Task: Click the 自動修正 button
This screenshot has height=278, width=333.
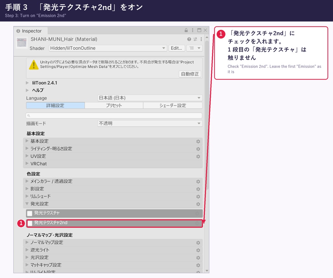Action: click(x=190, y=74)
